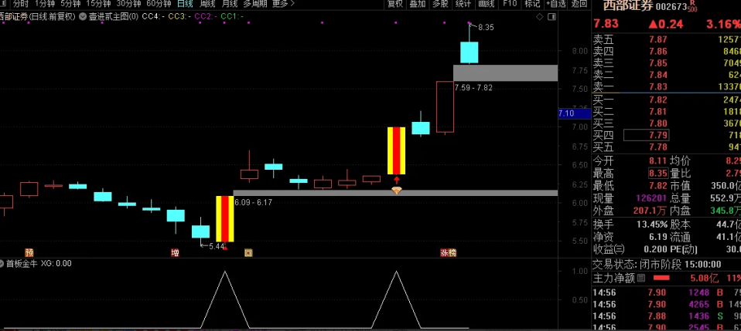Viewport: 741px width, 331px height.
Task: Click the red up-arrow buy signal
Action: pyautogui.click(x=396, y=181)
